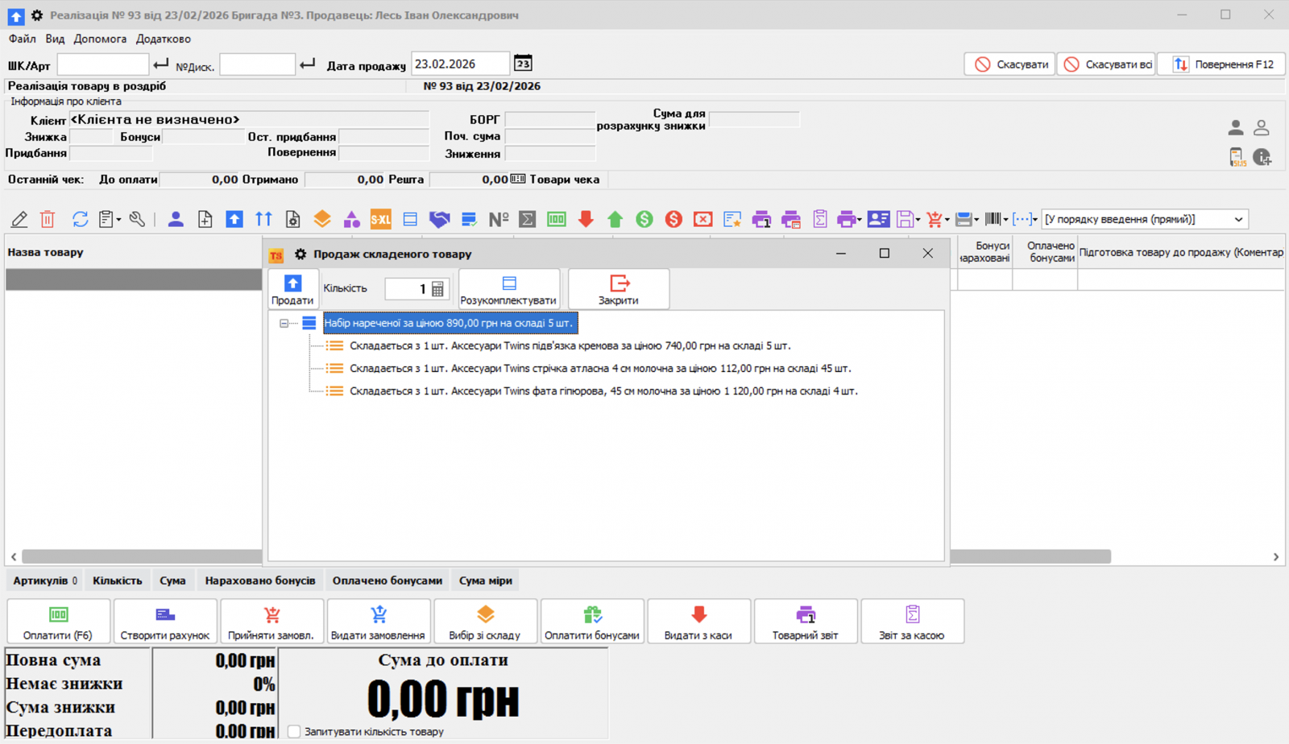Click the blue refresh arrows toolbar icon
This screenshot has height=744, width=1289.
[x=80, y=219]
